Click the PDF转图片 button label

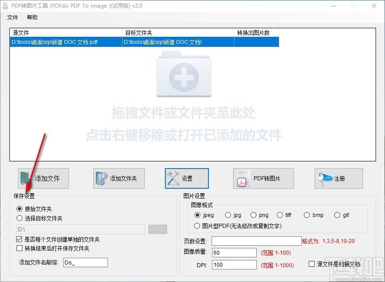[x=267, y=178]
